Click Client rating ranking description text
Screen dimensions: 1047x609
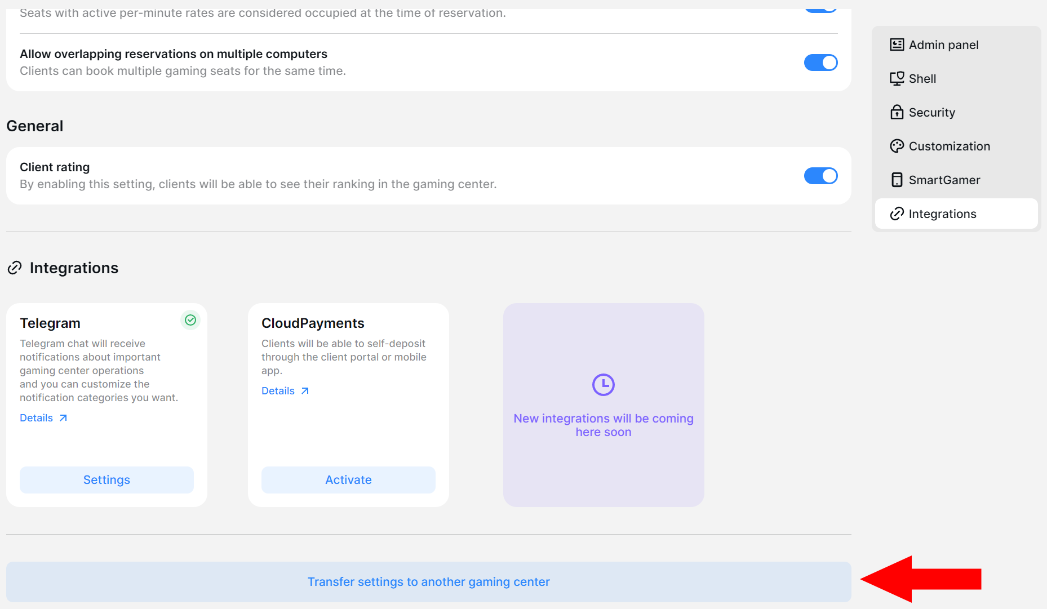[258, 184]
